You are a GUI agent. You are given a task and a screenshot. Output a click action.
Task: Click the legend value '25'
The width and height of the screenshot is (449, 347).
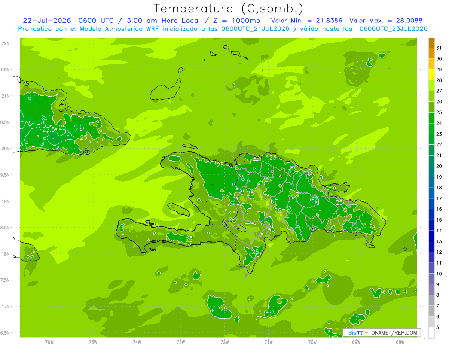tap(439, 112)
